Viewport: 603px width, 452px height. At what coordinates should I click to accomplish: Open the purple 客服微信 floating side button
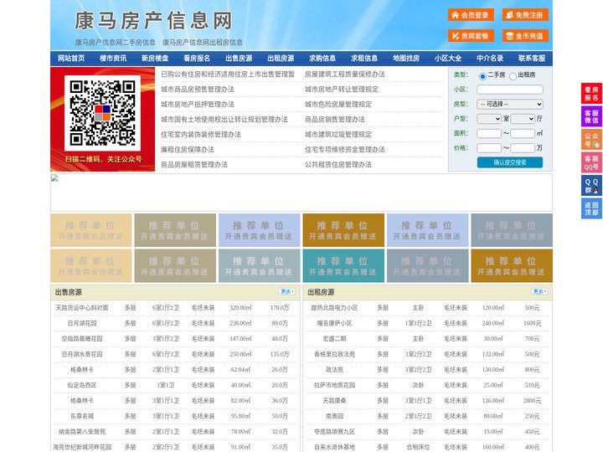tap(591, 116)
